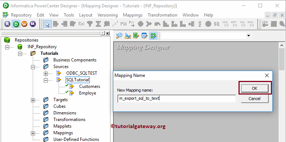Confirm mapping name with OK
Viewport: 286px width, 142px height.
click(x=255, y=88)
